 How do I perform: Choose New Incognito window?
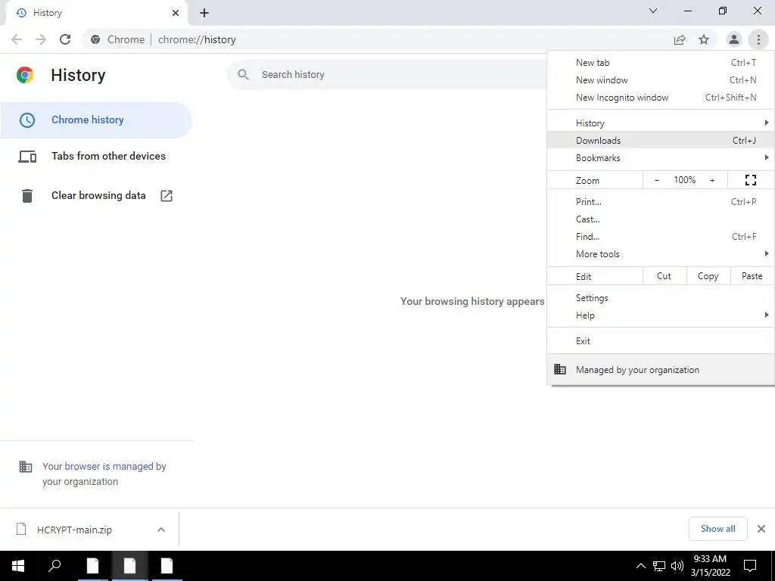click(x=661, y=98)
